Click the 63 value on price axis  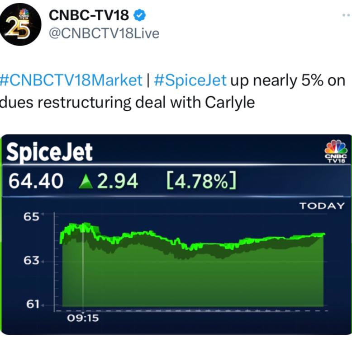pyautogui.click(x=31, y=261)
